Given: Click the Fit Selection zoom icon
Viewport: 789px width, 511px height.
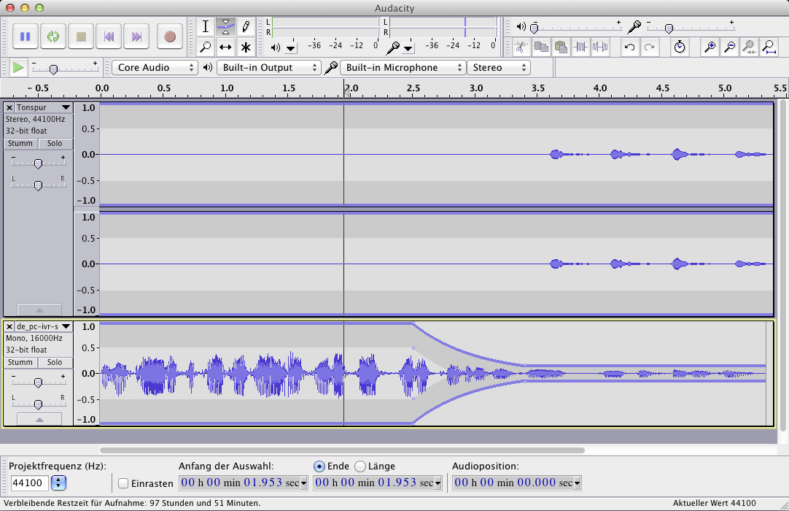Looking at the screenshot, I should (749, 47).
